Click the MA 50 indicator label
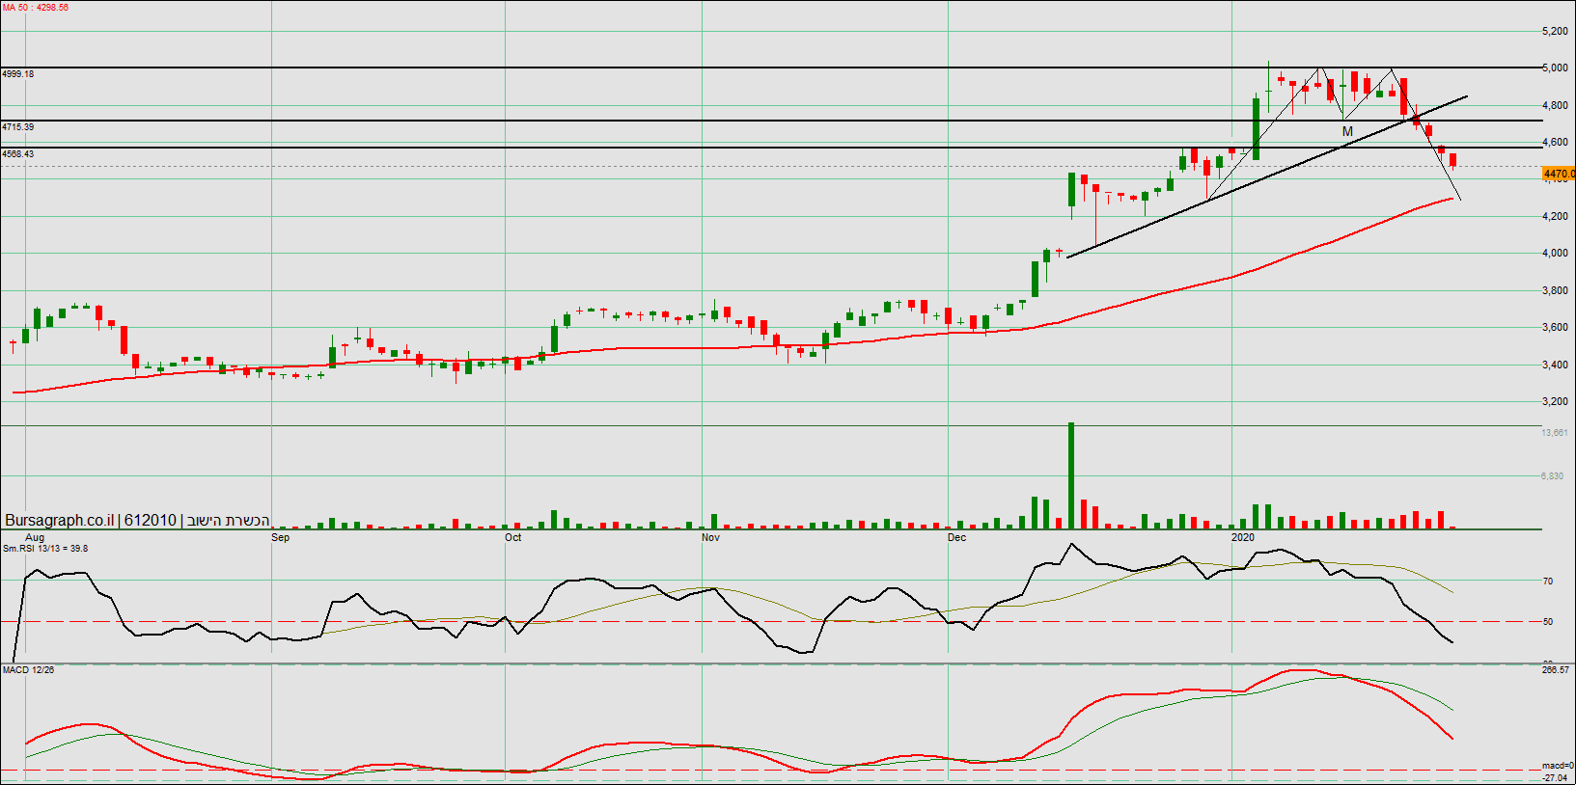Viewport: 1576px width, 785px height. click(x=35, y=8)
